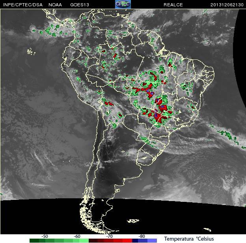Click the GOES13 satellite label
246x243 pixels.
[x=80, y=5]
